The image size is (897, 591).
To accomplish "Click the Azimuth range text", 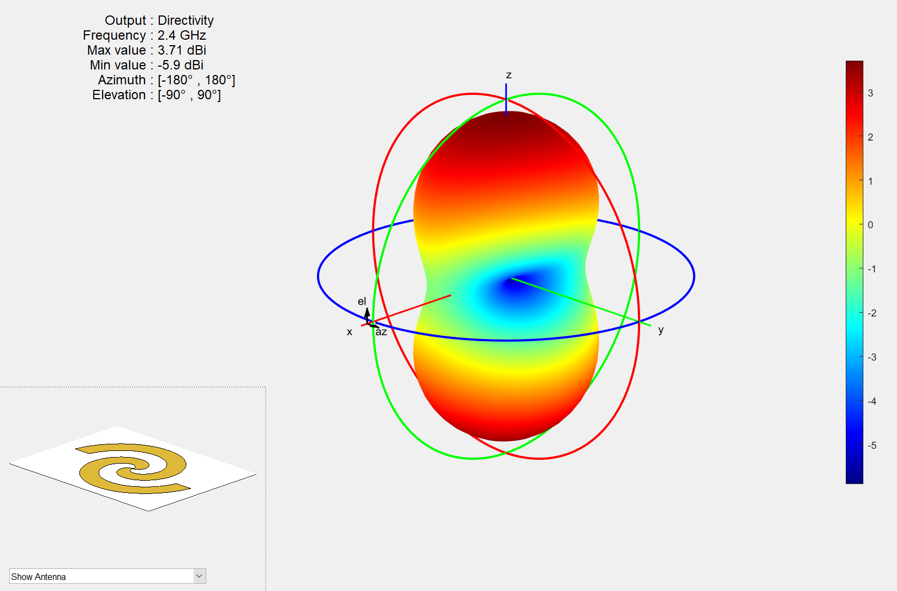I will coord(166,80).
